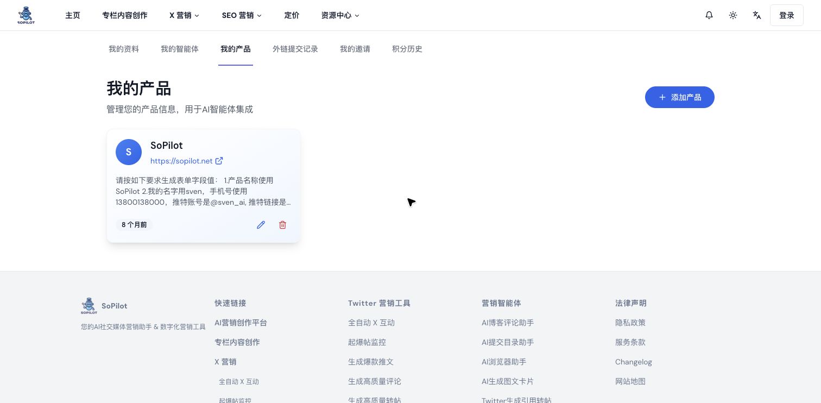Open 专栏内容创作 in the top navigation

pyautogui.click(x=125, y=15)
